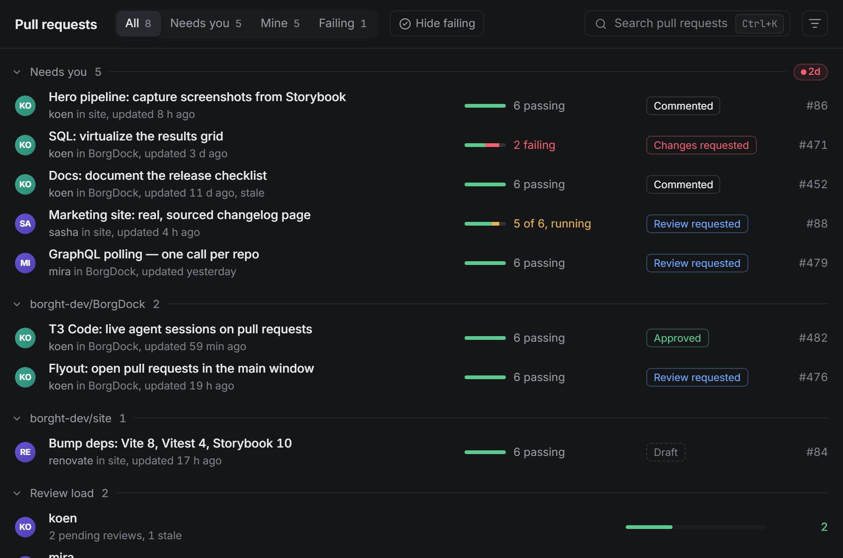Viewport: 843px width, 558px height.
Task: Open T3 Code: live agent sessions pull request
Action: pyautogui.click(x=180, y=329)
